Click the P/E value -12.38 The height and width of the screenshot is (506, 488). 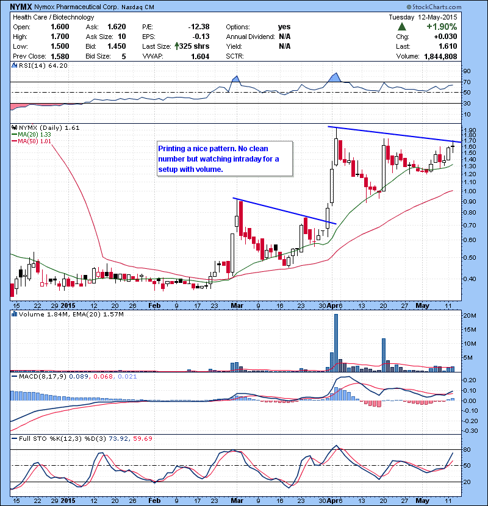click(199, 27)
